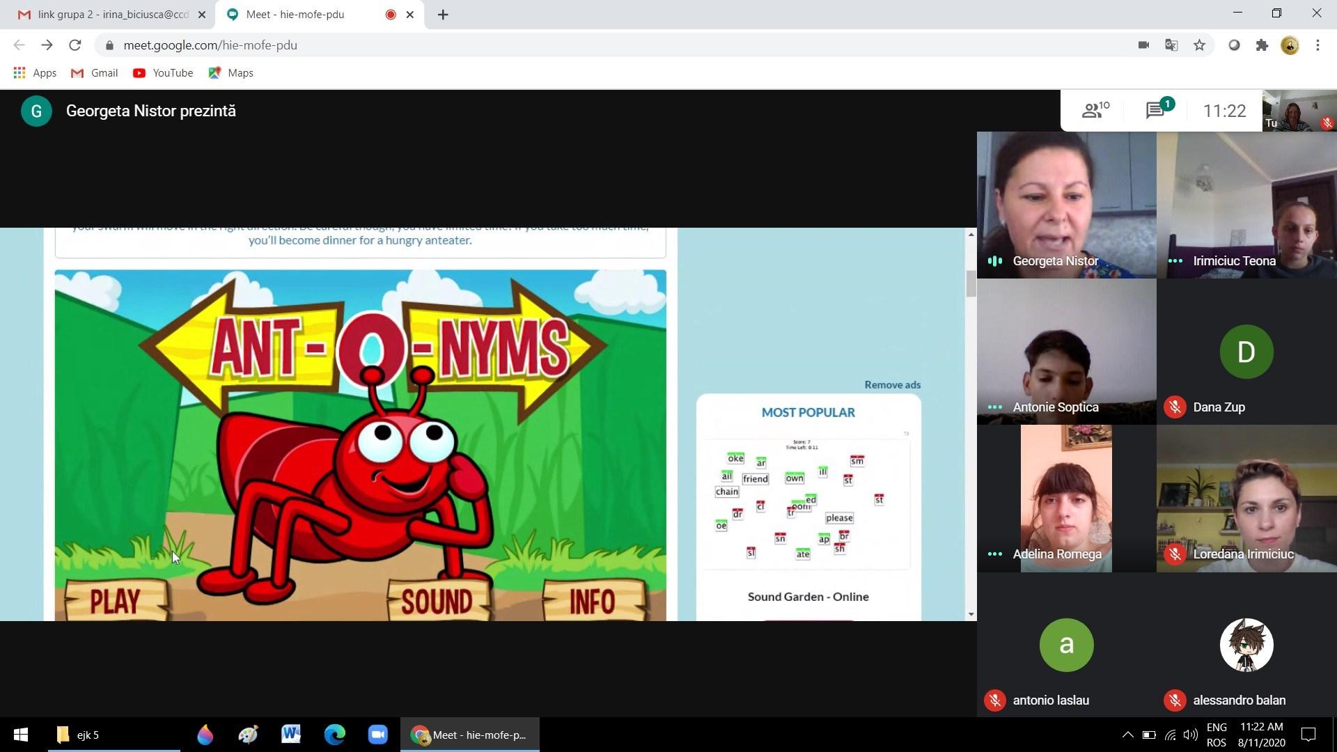This screenshot has width=1337, height=752.
Task: Click the battery status tray icon
Action: point(1149,735)
